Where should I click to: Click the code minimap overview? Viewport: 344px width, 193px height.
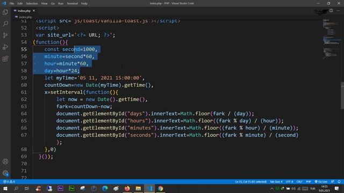(331, 39)
